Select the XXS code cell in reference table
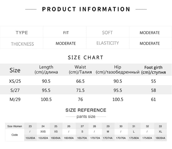172x149 pixels. point(43,132)
